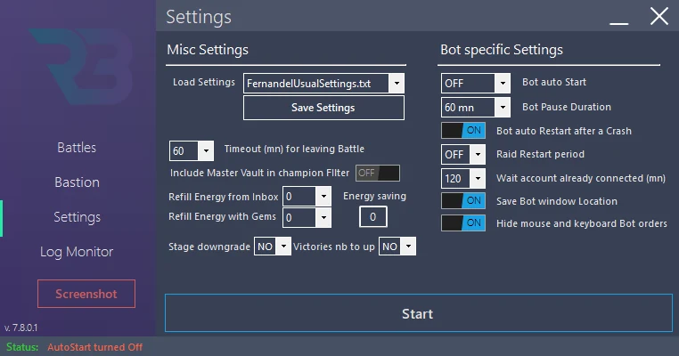Click Save Settings button

(x=323, y=108)
